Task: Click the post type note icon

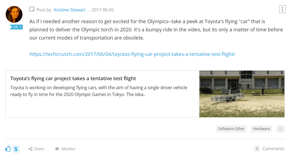Action: [32, 9]
